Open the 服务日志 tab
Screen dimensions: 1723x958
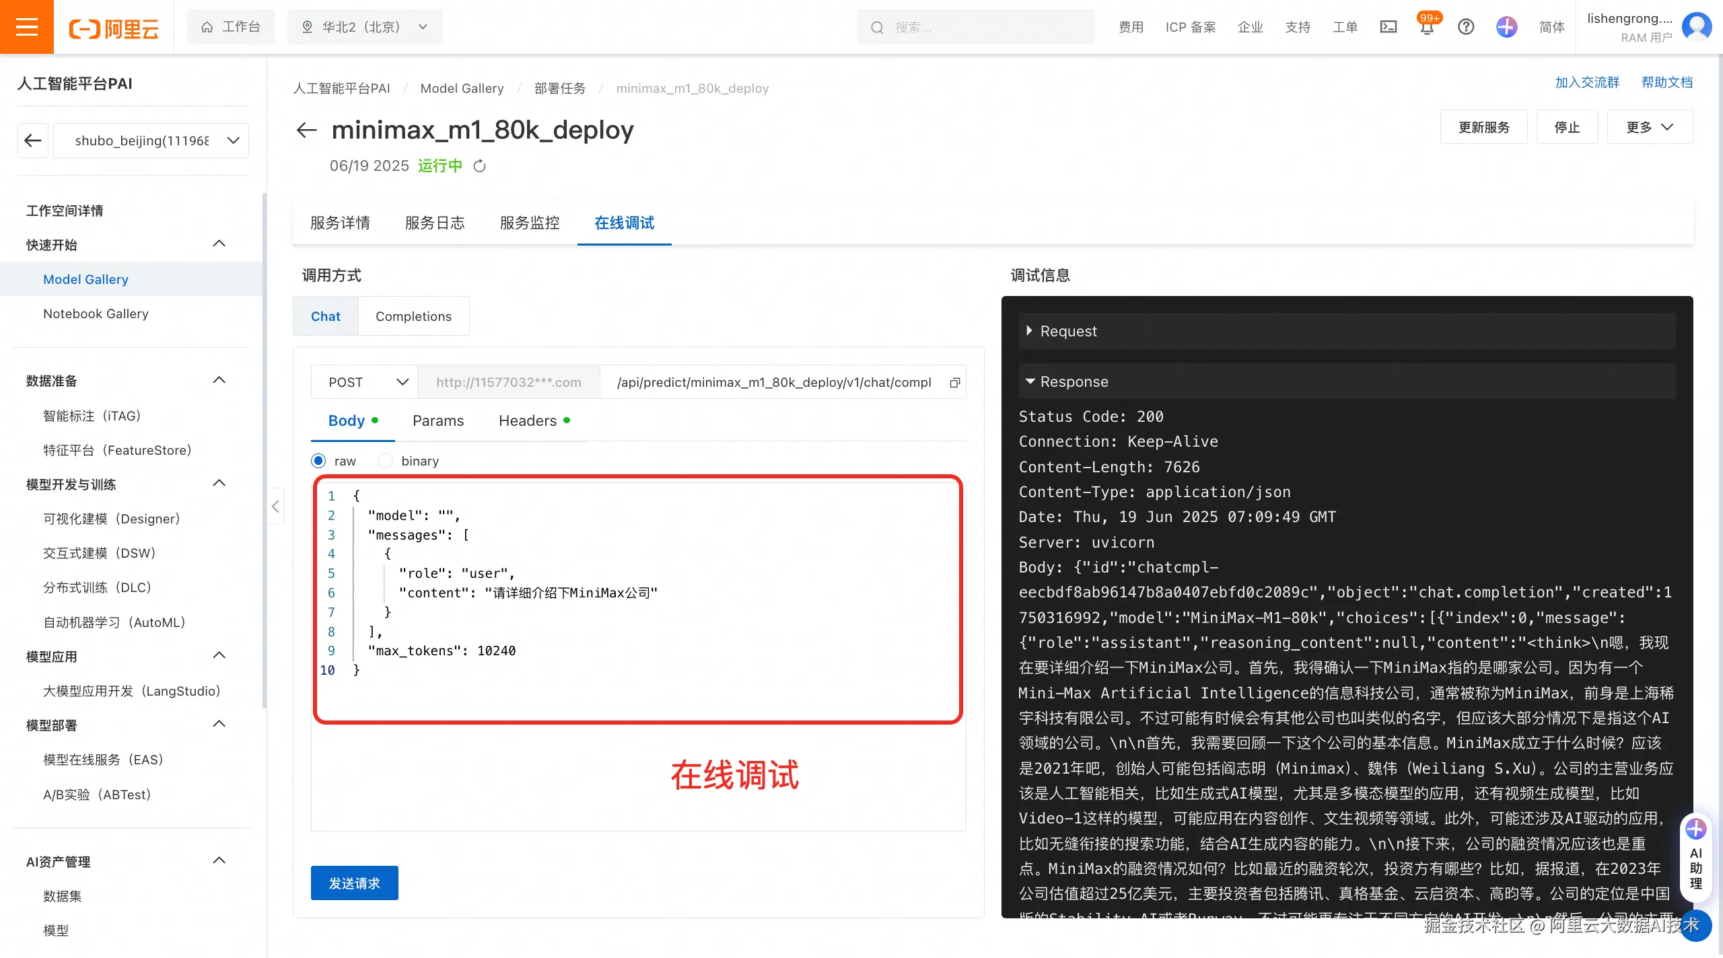435,223
